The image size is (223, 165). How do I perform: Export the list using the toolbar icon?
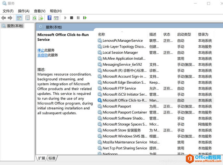click(41, 18)
